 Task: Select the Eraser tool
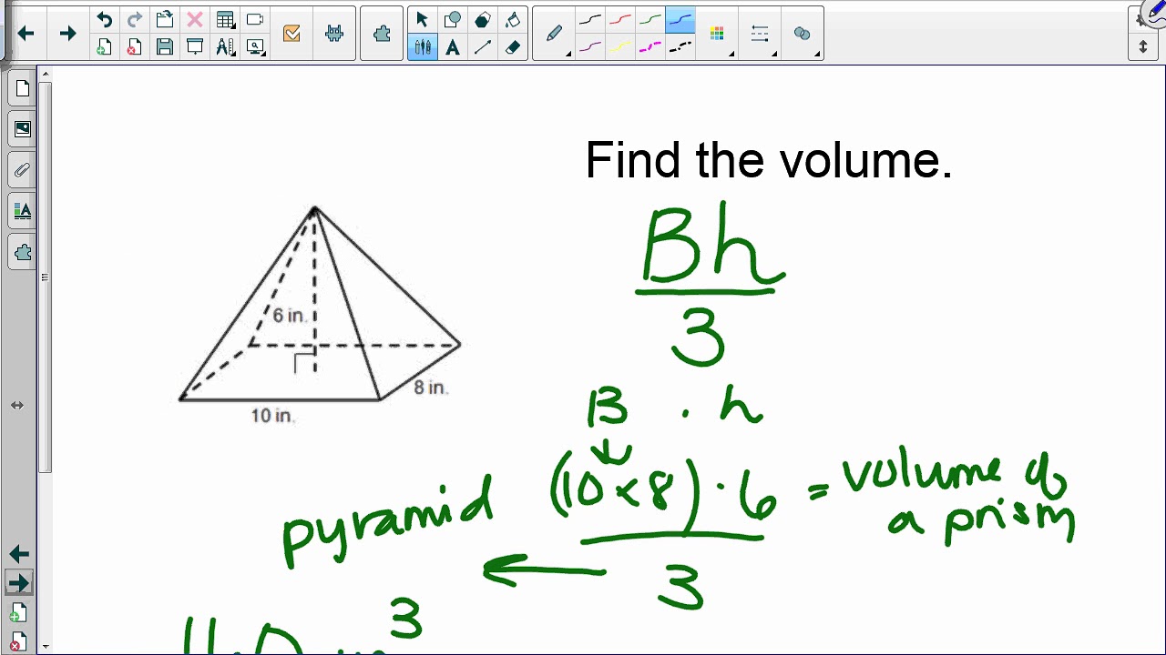512,47
